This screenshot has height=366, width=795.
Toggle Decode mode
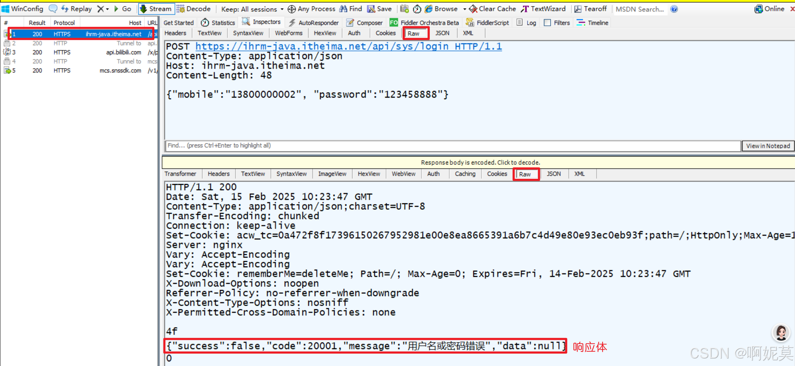pos(194,9)
